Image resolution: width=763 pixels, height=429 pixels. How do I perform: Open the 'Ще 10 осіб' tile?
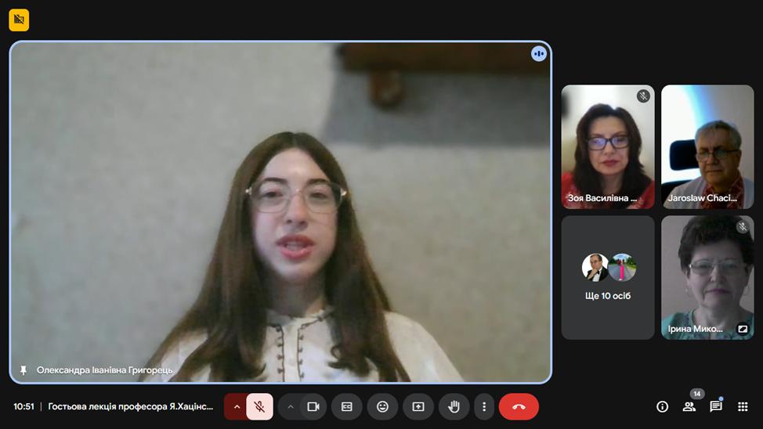pyautogui.click(x=608, y=278)
